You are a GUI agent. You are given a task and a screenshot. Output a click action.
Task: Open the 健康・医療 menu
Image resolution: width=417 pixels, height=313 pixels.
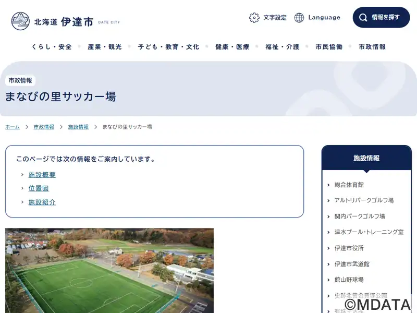click(x=232, y=47)
